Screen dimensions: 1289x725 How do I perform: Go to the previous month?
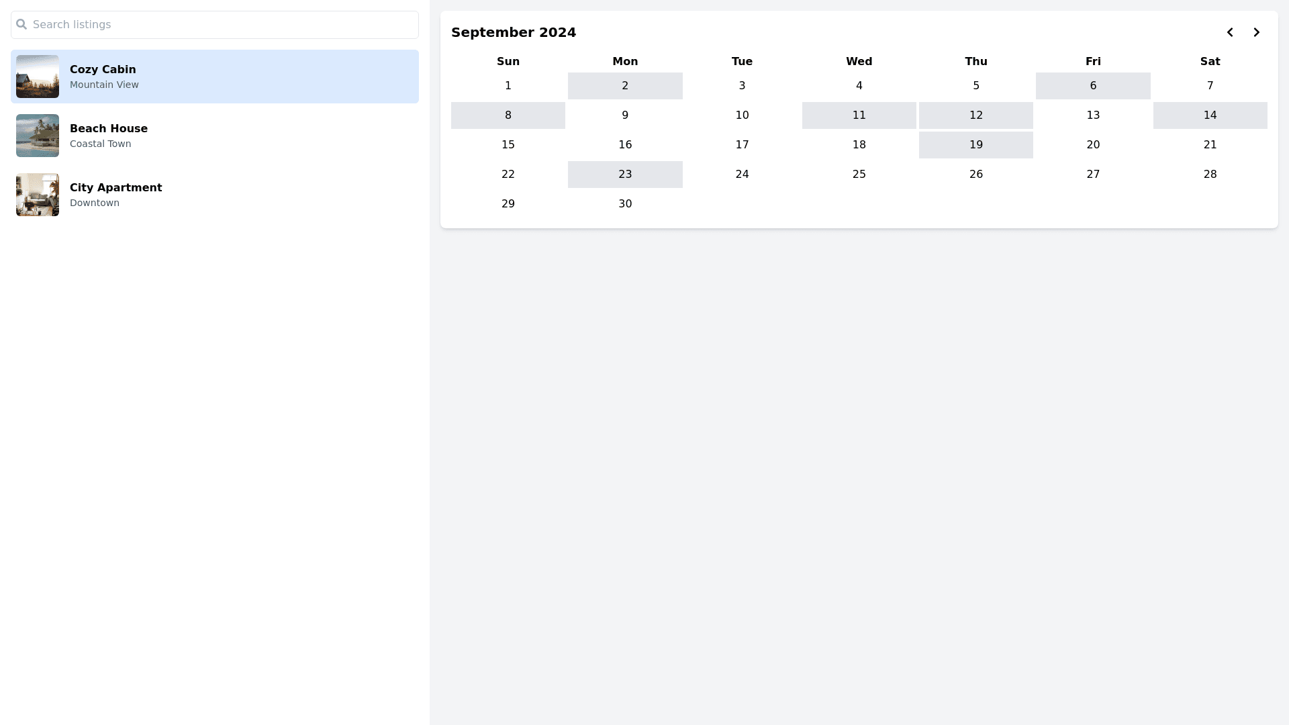point(1230,32)
